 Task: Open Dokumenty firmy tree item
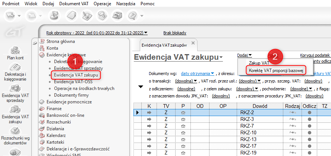click(71, 95)
